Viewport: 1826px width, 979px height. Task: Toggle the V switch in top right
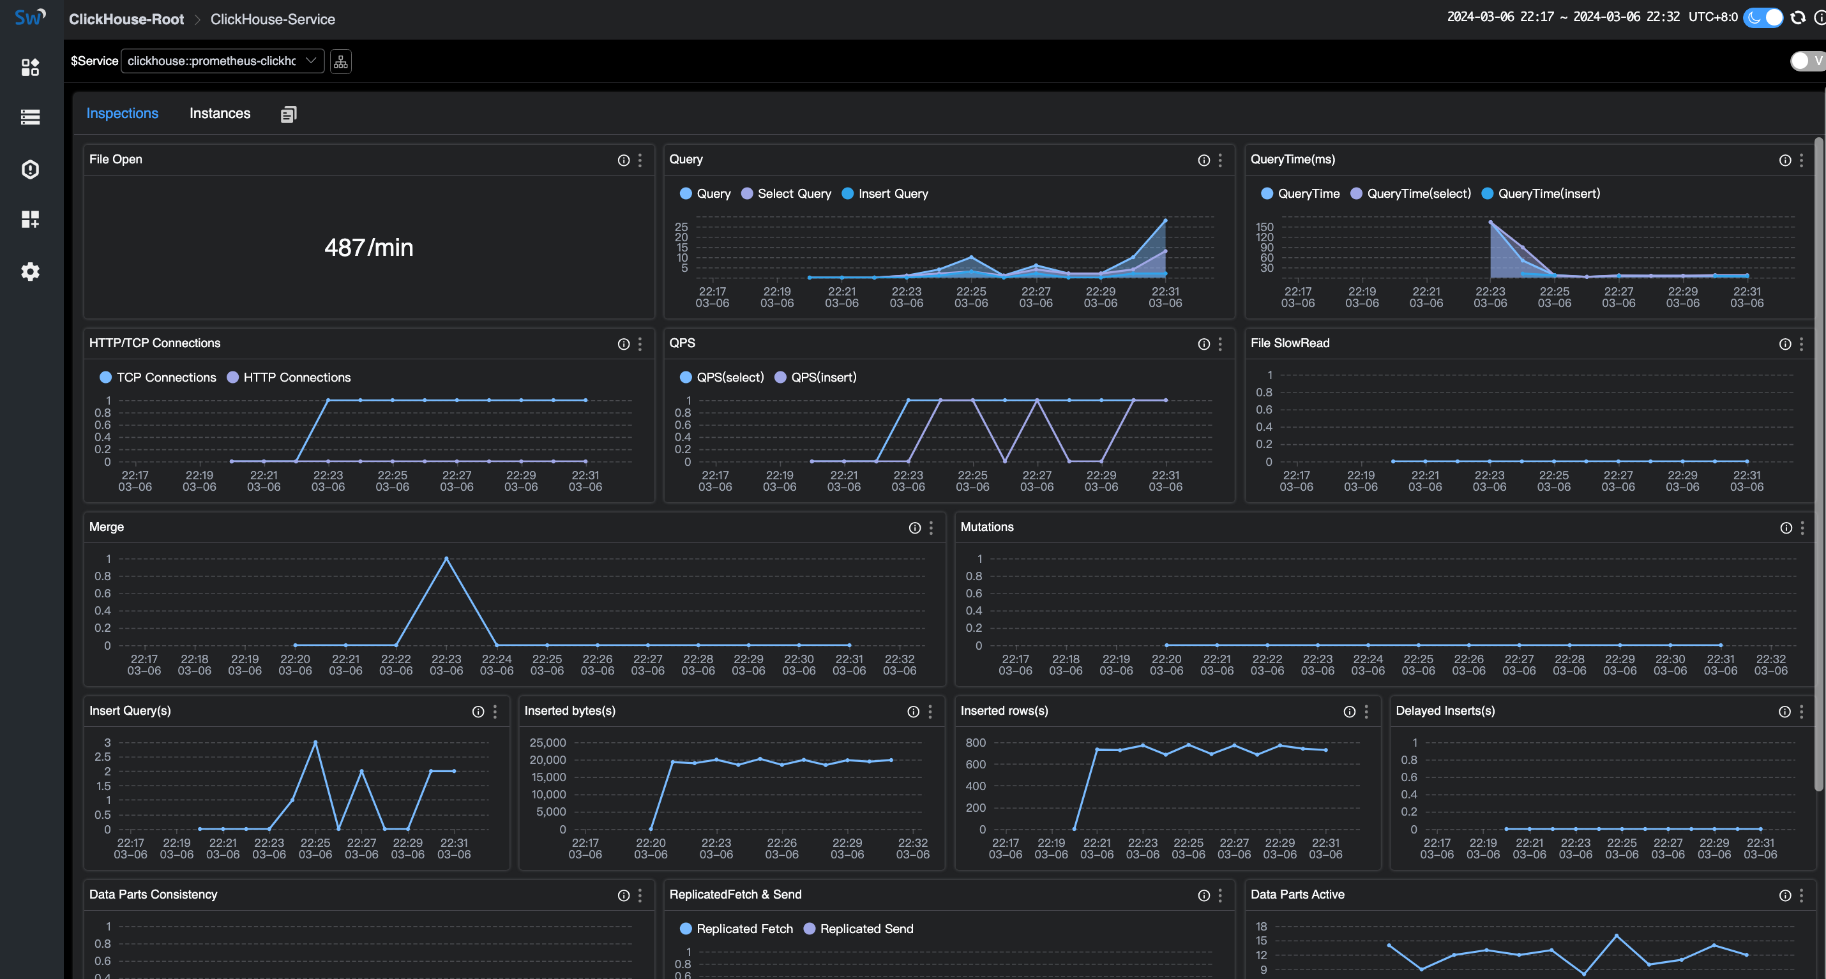1809,61
